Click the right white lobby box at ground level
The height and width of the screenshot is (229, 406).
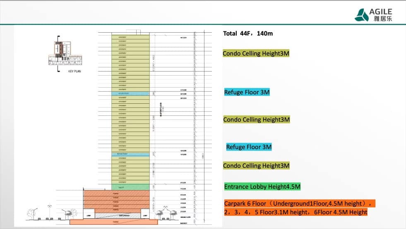[x=145, y=215]
